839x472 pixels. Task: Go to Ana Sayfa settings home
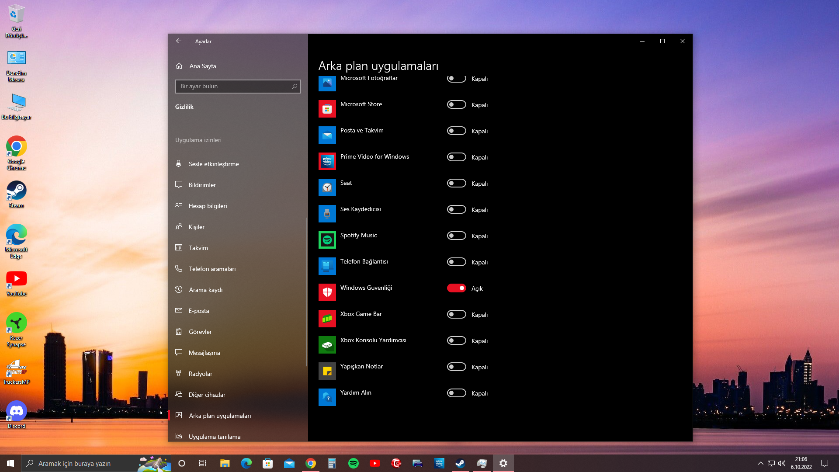point(202,66)
